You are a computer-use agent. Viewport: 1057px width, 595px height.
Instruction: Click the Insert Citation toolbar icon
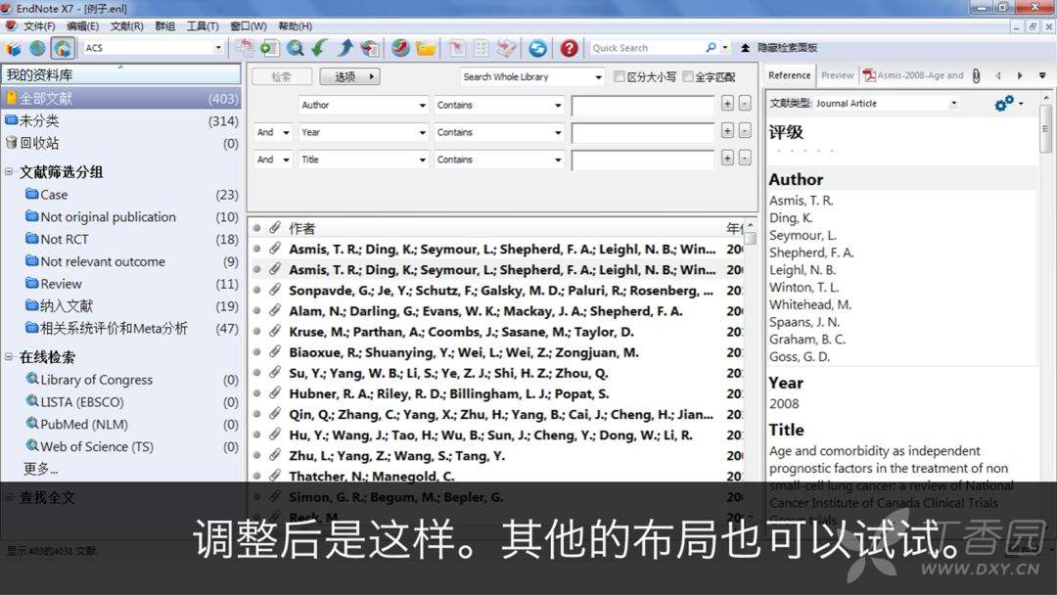(x=456, y=48)
